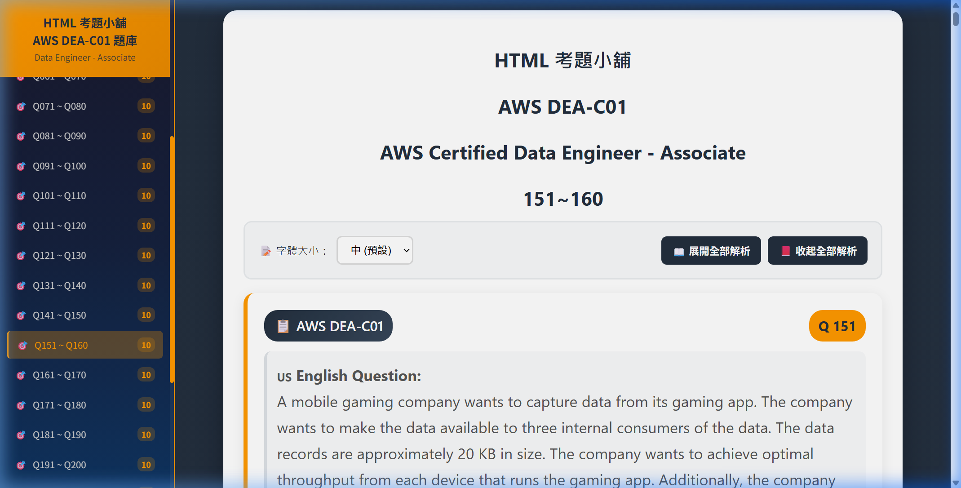Open the Q131 ~ Q140 question set
The image size is (961, 488).
85,286
